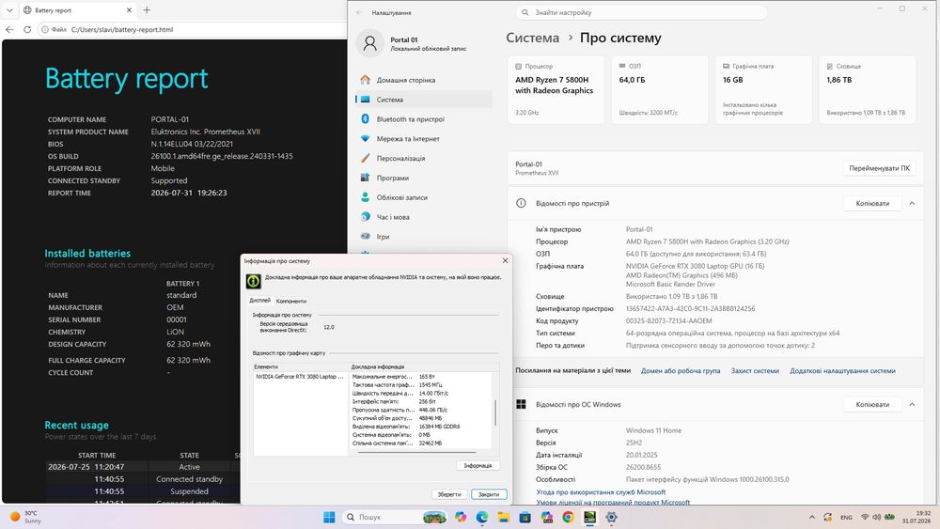940x529 pixels.
Task: Open Google Chrome from the taskbar
Action: (569, 517)
